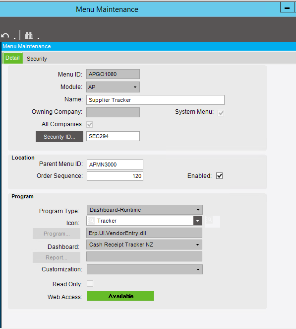
Task: Click the Security ID... button
Action: (59, 137)
